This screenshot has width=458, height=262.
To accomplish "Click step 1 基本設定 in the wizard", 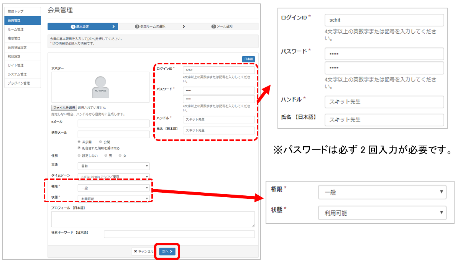I will click(82, 27).
